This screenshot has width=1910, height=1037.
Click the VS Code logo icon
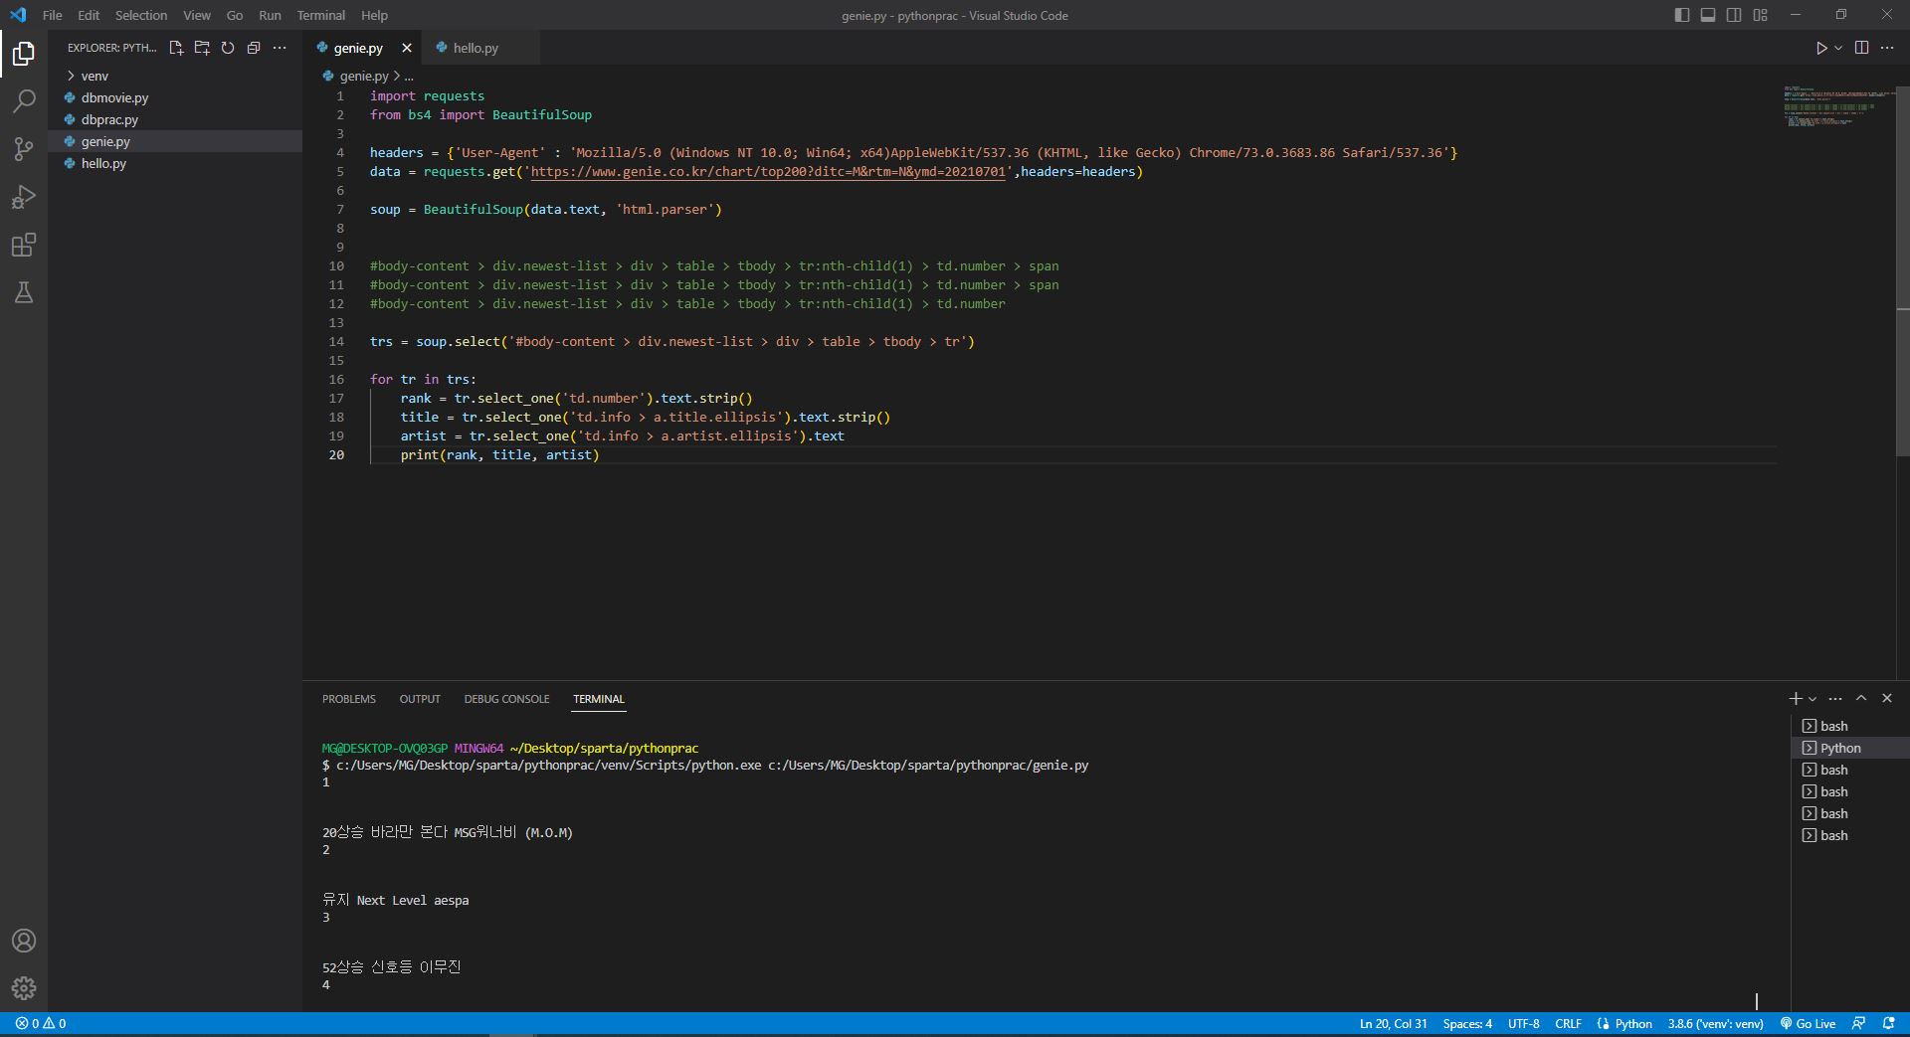18,15
